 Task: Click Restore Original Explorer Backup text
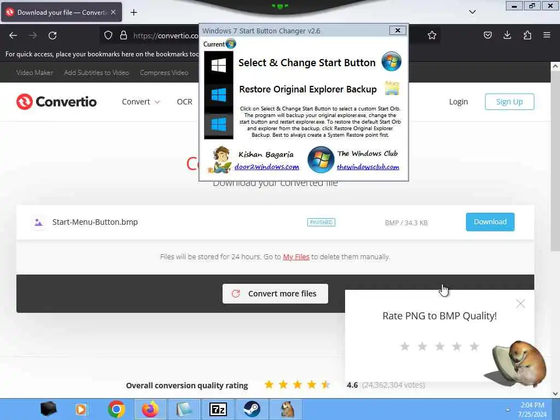308,89
